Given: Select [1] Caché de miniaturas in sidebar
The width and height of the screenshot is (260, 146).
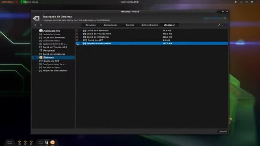Looking at the screenshot, I should 52,54.
